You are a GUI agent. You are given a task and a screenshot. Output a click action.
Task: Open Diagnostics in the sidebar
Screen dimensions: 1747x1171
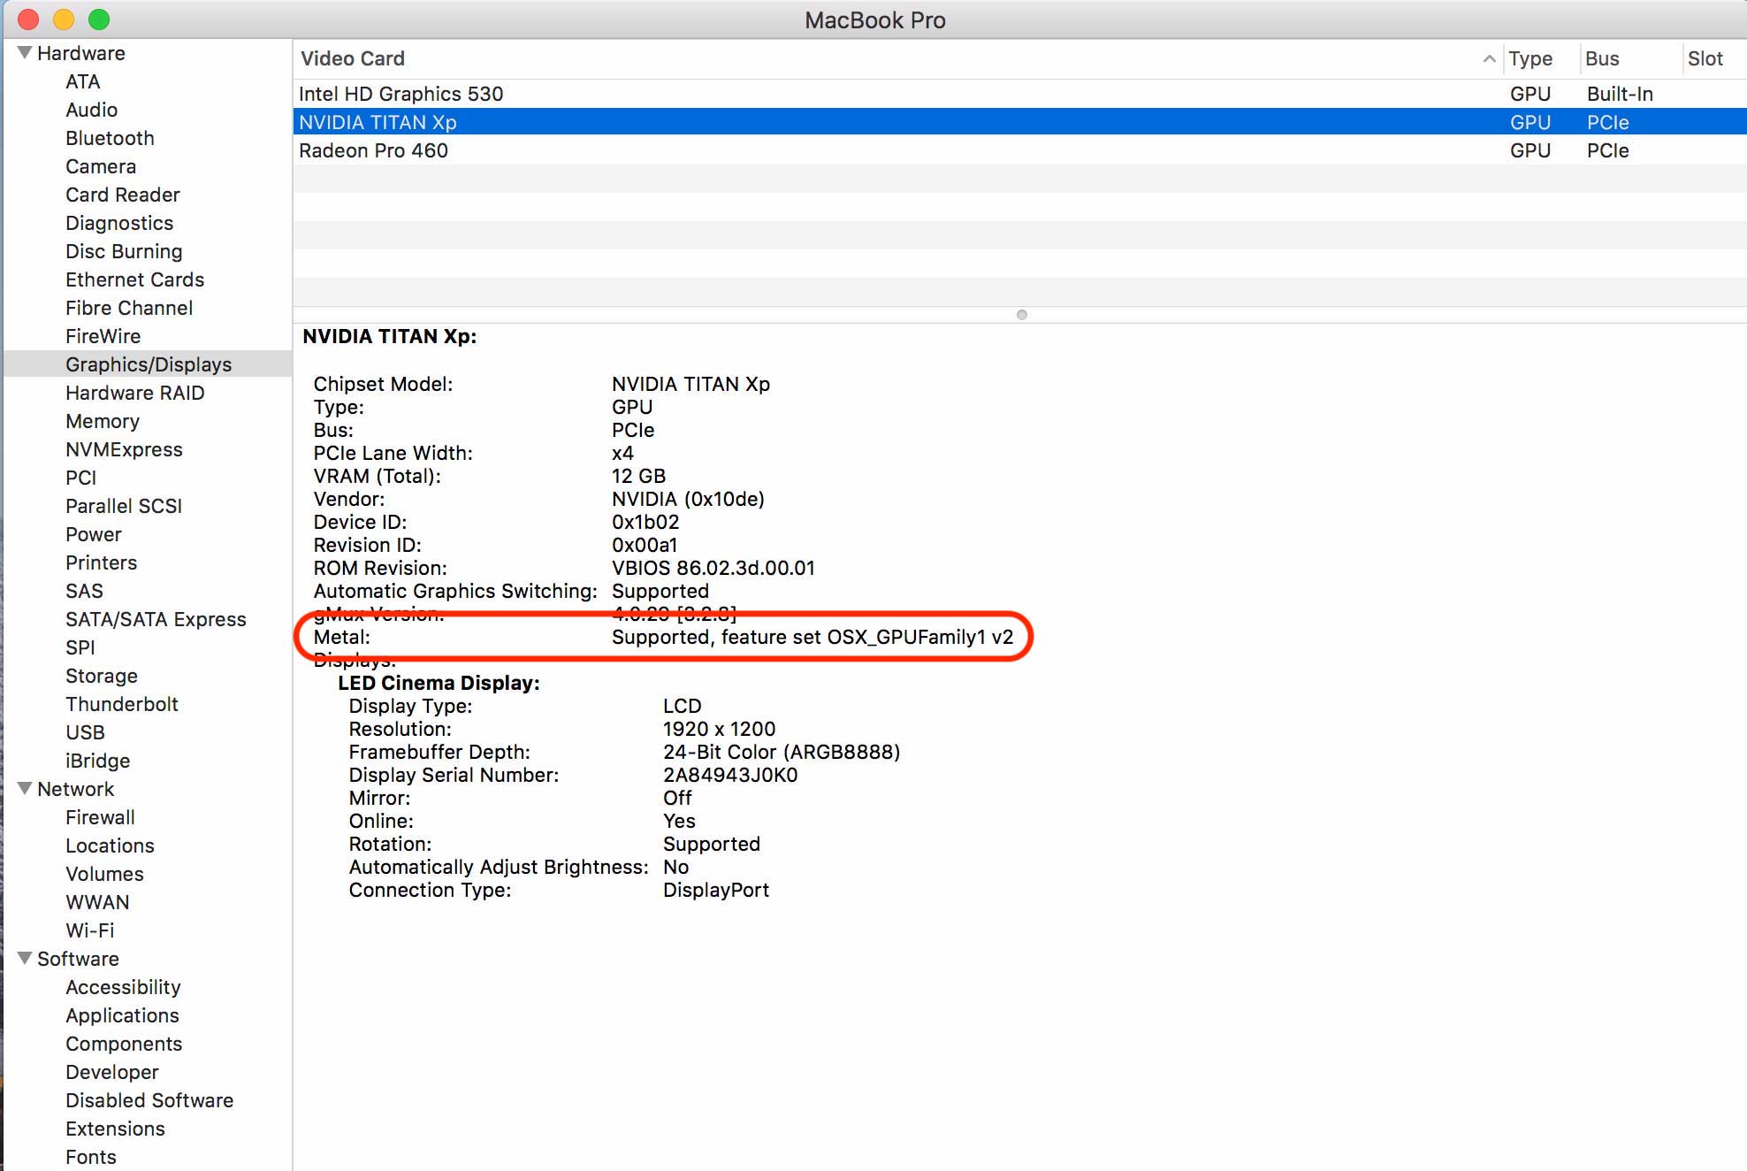pyautogui.click(x=119, y=223)
